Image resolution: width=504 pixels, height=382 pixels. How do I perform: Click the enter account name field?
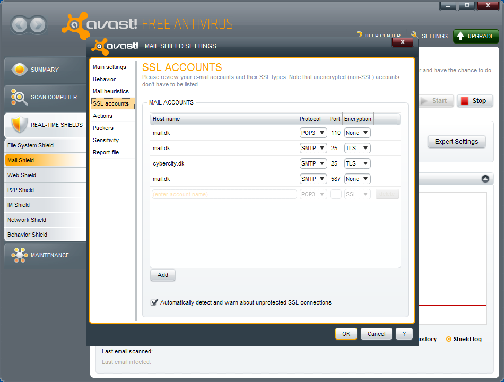pos(224,194)
